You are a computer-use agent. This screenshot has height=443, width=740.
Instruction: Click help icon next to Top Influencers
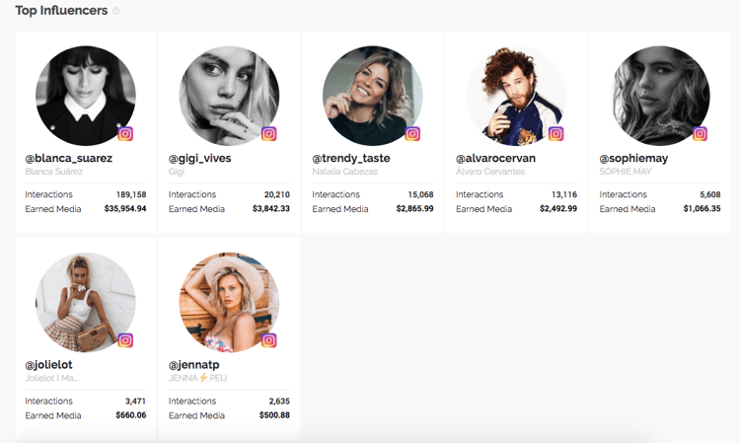(x=116, y=11)
